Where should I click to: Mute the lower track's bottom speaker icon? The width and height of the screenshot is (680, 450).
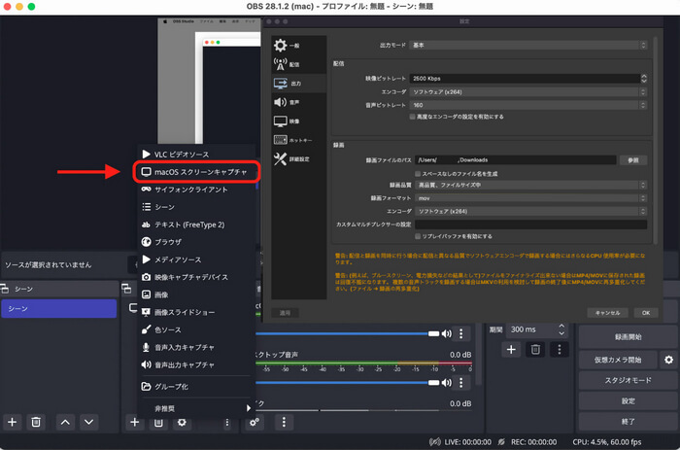point(446,382)
